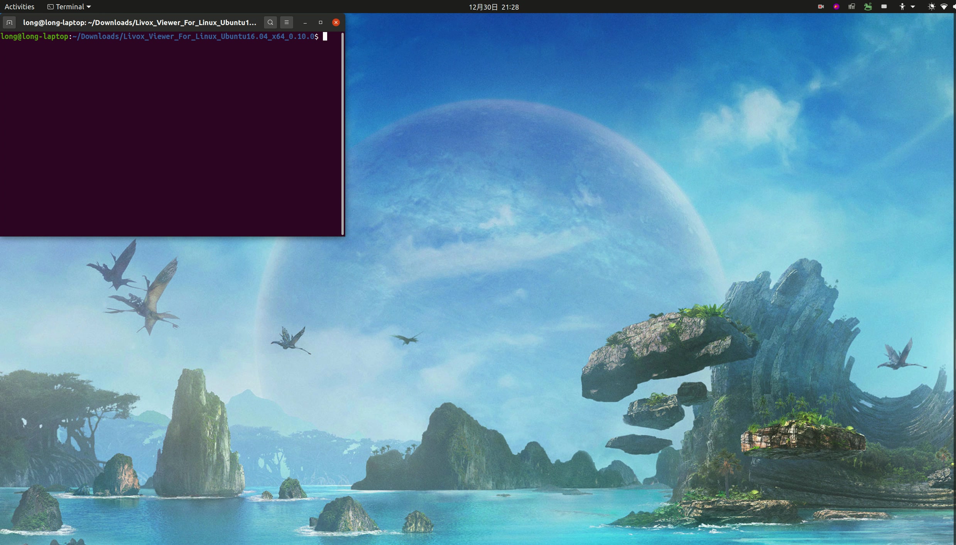Click the Wi-Fi status icon
Image resolution: width=956 pixels, height=545 pixels.
pos(944,7)
